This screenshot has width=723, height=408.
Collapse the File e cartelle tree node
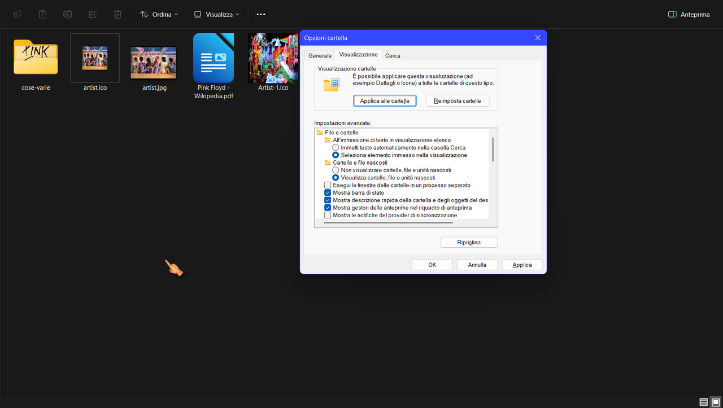click(319, 132)
